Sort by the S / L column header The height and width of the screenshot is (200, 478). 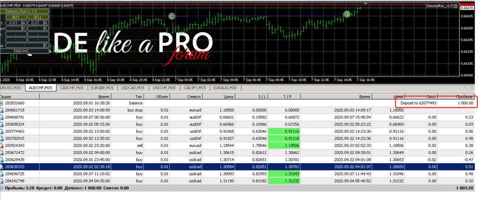pyautogui.click(x=252, y=96)
